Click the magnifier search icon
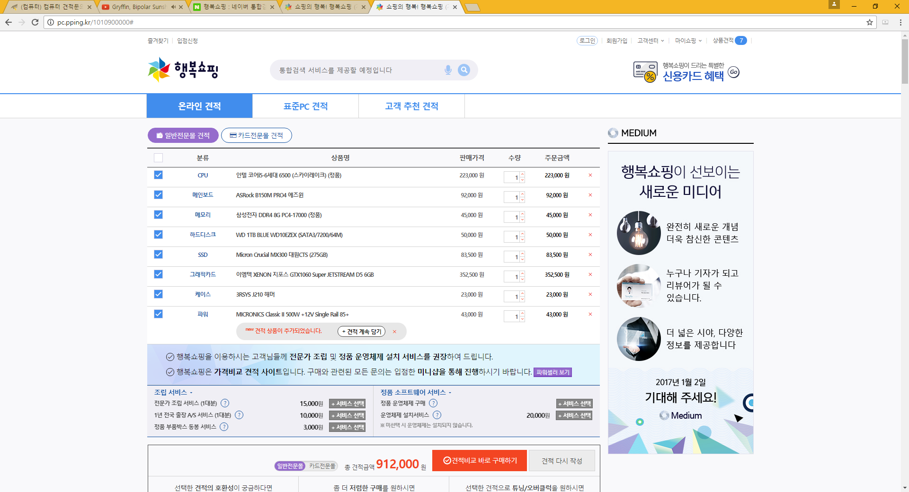The height and width of the screenshot is (492, 909). tap(464, 70)
